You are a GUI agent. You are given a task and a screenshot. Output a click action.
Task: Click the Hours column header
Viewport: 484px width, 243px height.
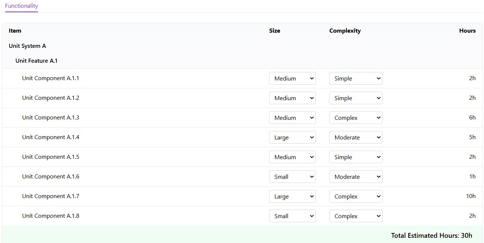pos(467,31)
